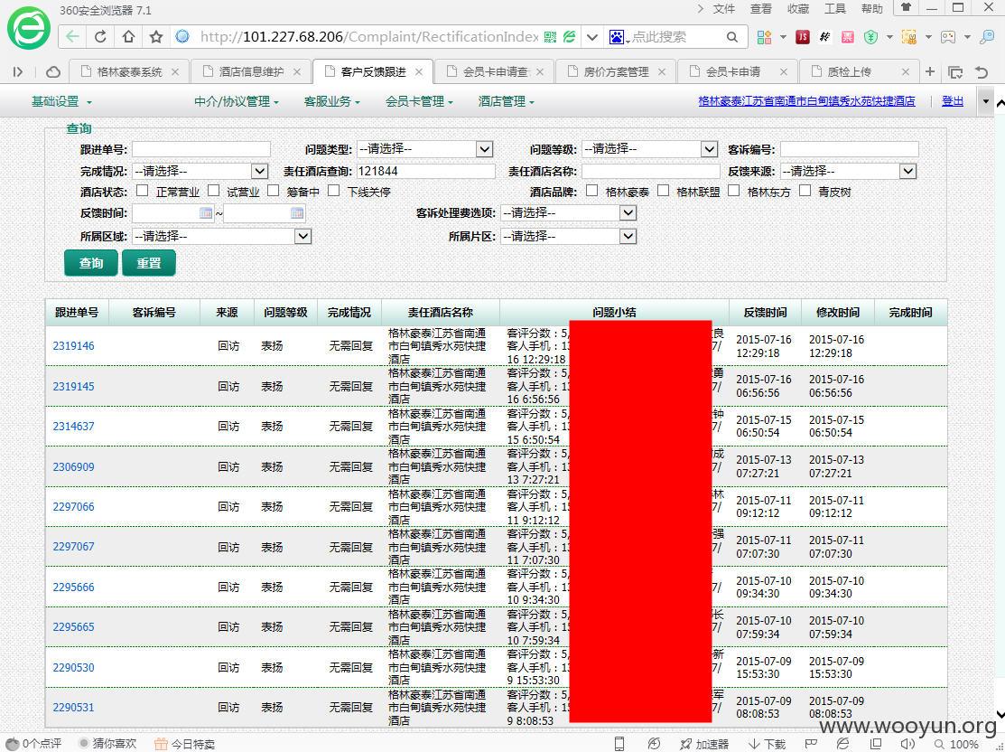Enable the 格林联盟 brand checkbox

point(664,191)
